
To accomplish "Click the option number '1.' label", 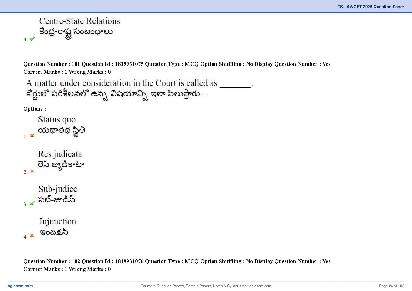I will pyautogui.click(x=25, y=137).
